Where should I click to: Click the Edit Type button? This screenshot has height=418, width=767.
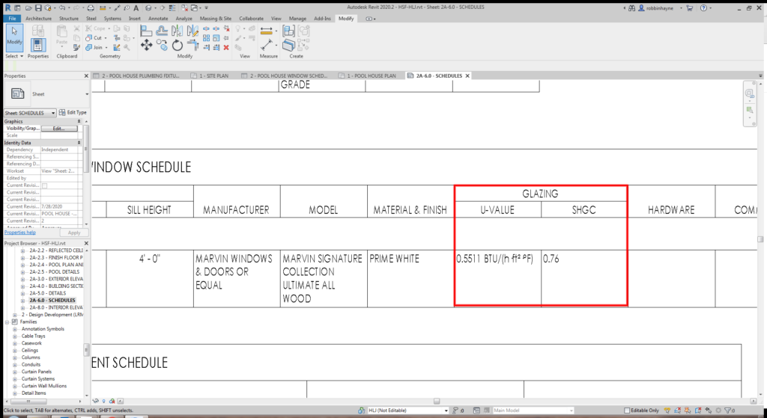(x=73, y=112)
